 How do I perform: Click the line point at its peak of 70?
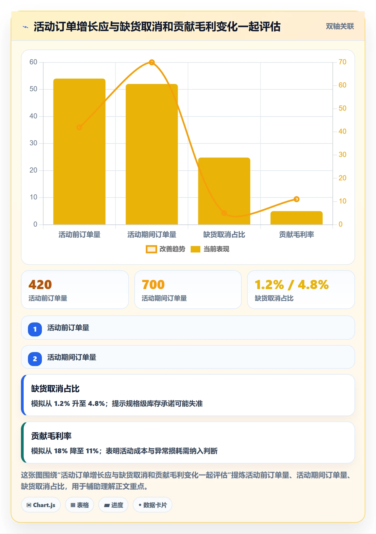152,62
